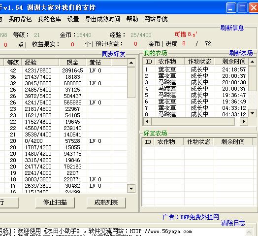Select friend row with cash 2891645
Viewport: 258px width, 236px height.
coord(64,70)
